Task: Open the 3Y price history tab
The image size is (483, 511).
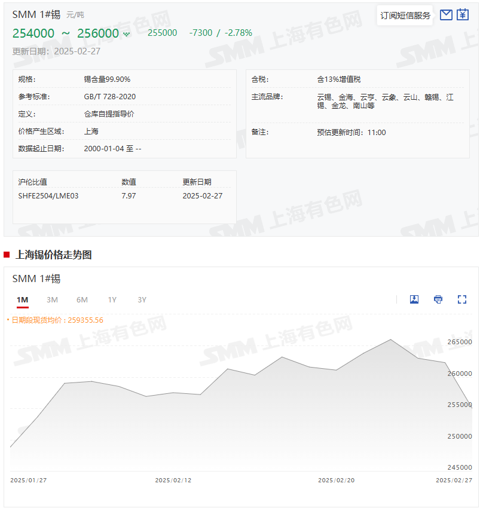Action: tap(141, 299)
